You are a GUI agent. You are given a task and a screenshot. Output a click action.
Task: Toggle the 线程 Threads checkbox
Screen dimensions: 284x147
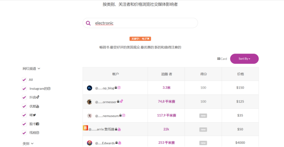tap(24, 133)
